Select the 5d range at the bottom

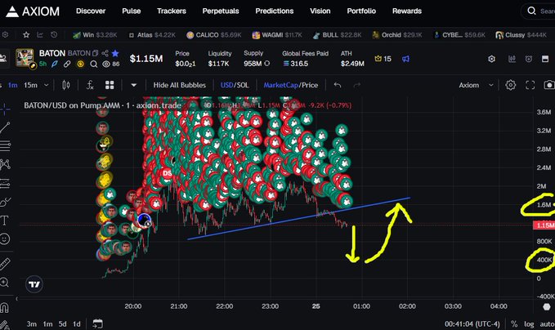[x=63, y=324]
